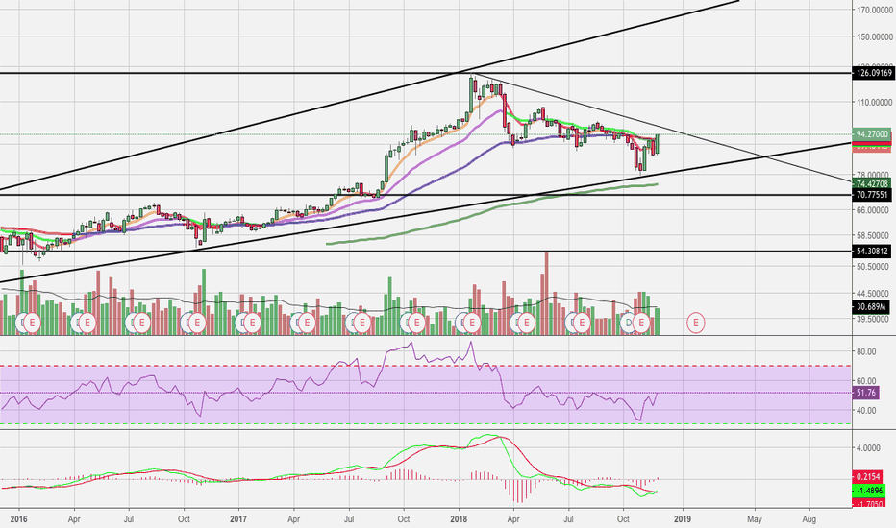Open the earnings marker near April 2018
Image resolution: width=896 pixels, height=528 pixels.
pyautogui.click(x=526, y=324)
